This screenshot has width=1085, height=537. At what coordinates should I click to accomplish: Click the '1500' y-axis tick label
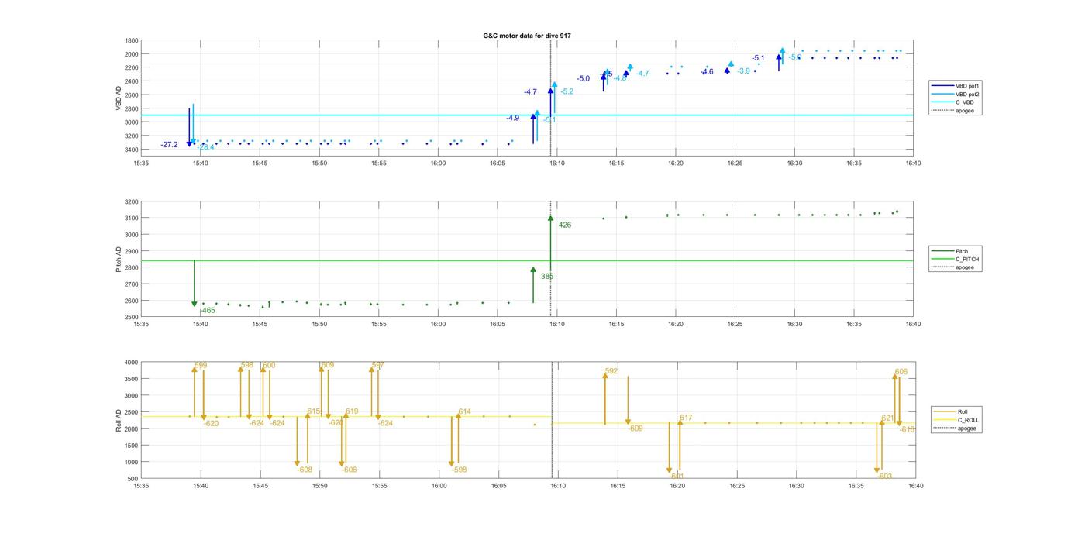coord(132,446)
